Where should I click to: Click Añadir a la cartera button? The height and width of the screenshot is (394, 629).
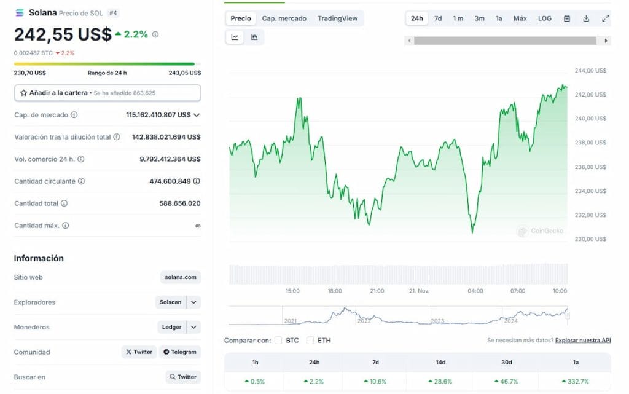(x=107, y=93)
